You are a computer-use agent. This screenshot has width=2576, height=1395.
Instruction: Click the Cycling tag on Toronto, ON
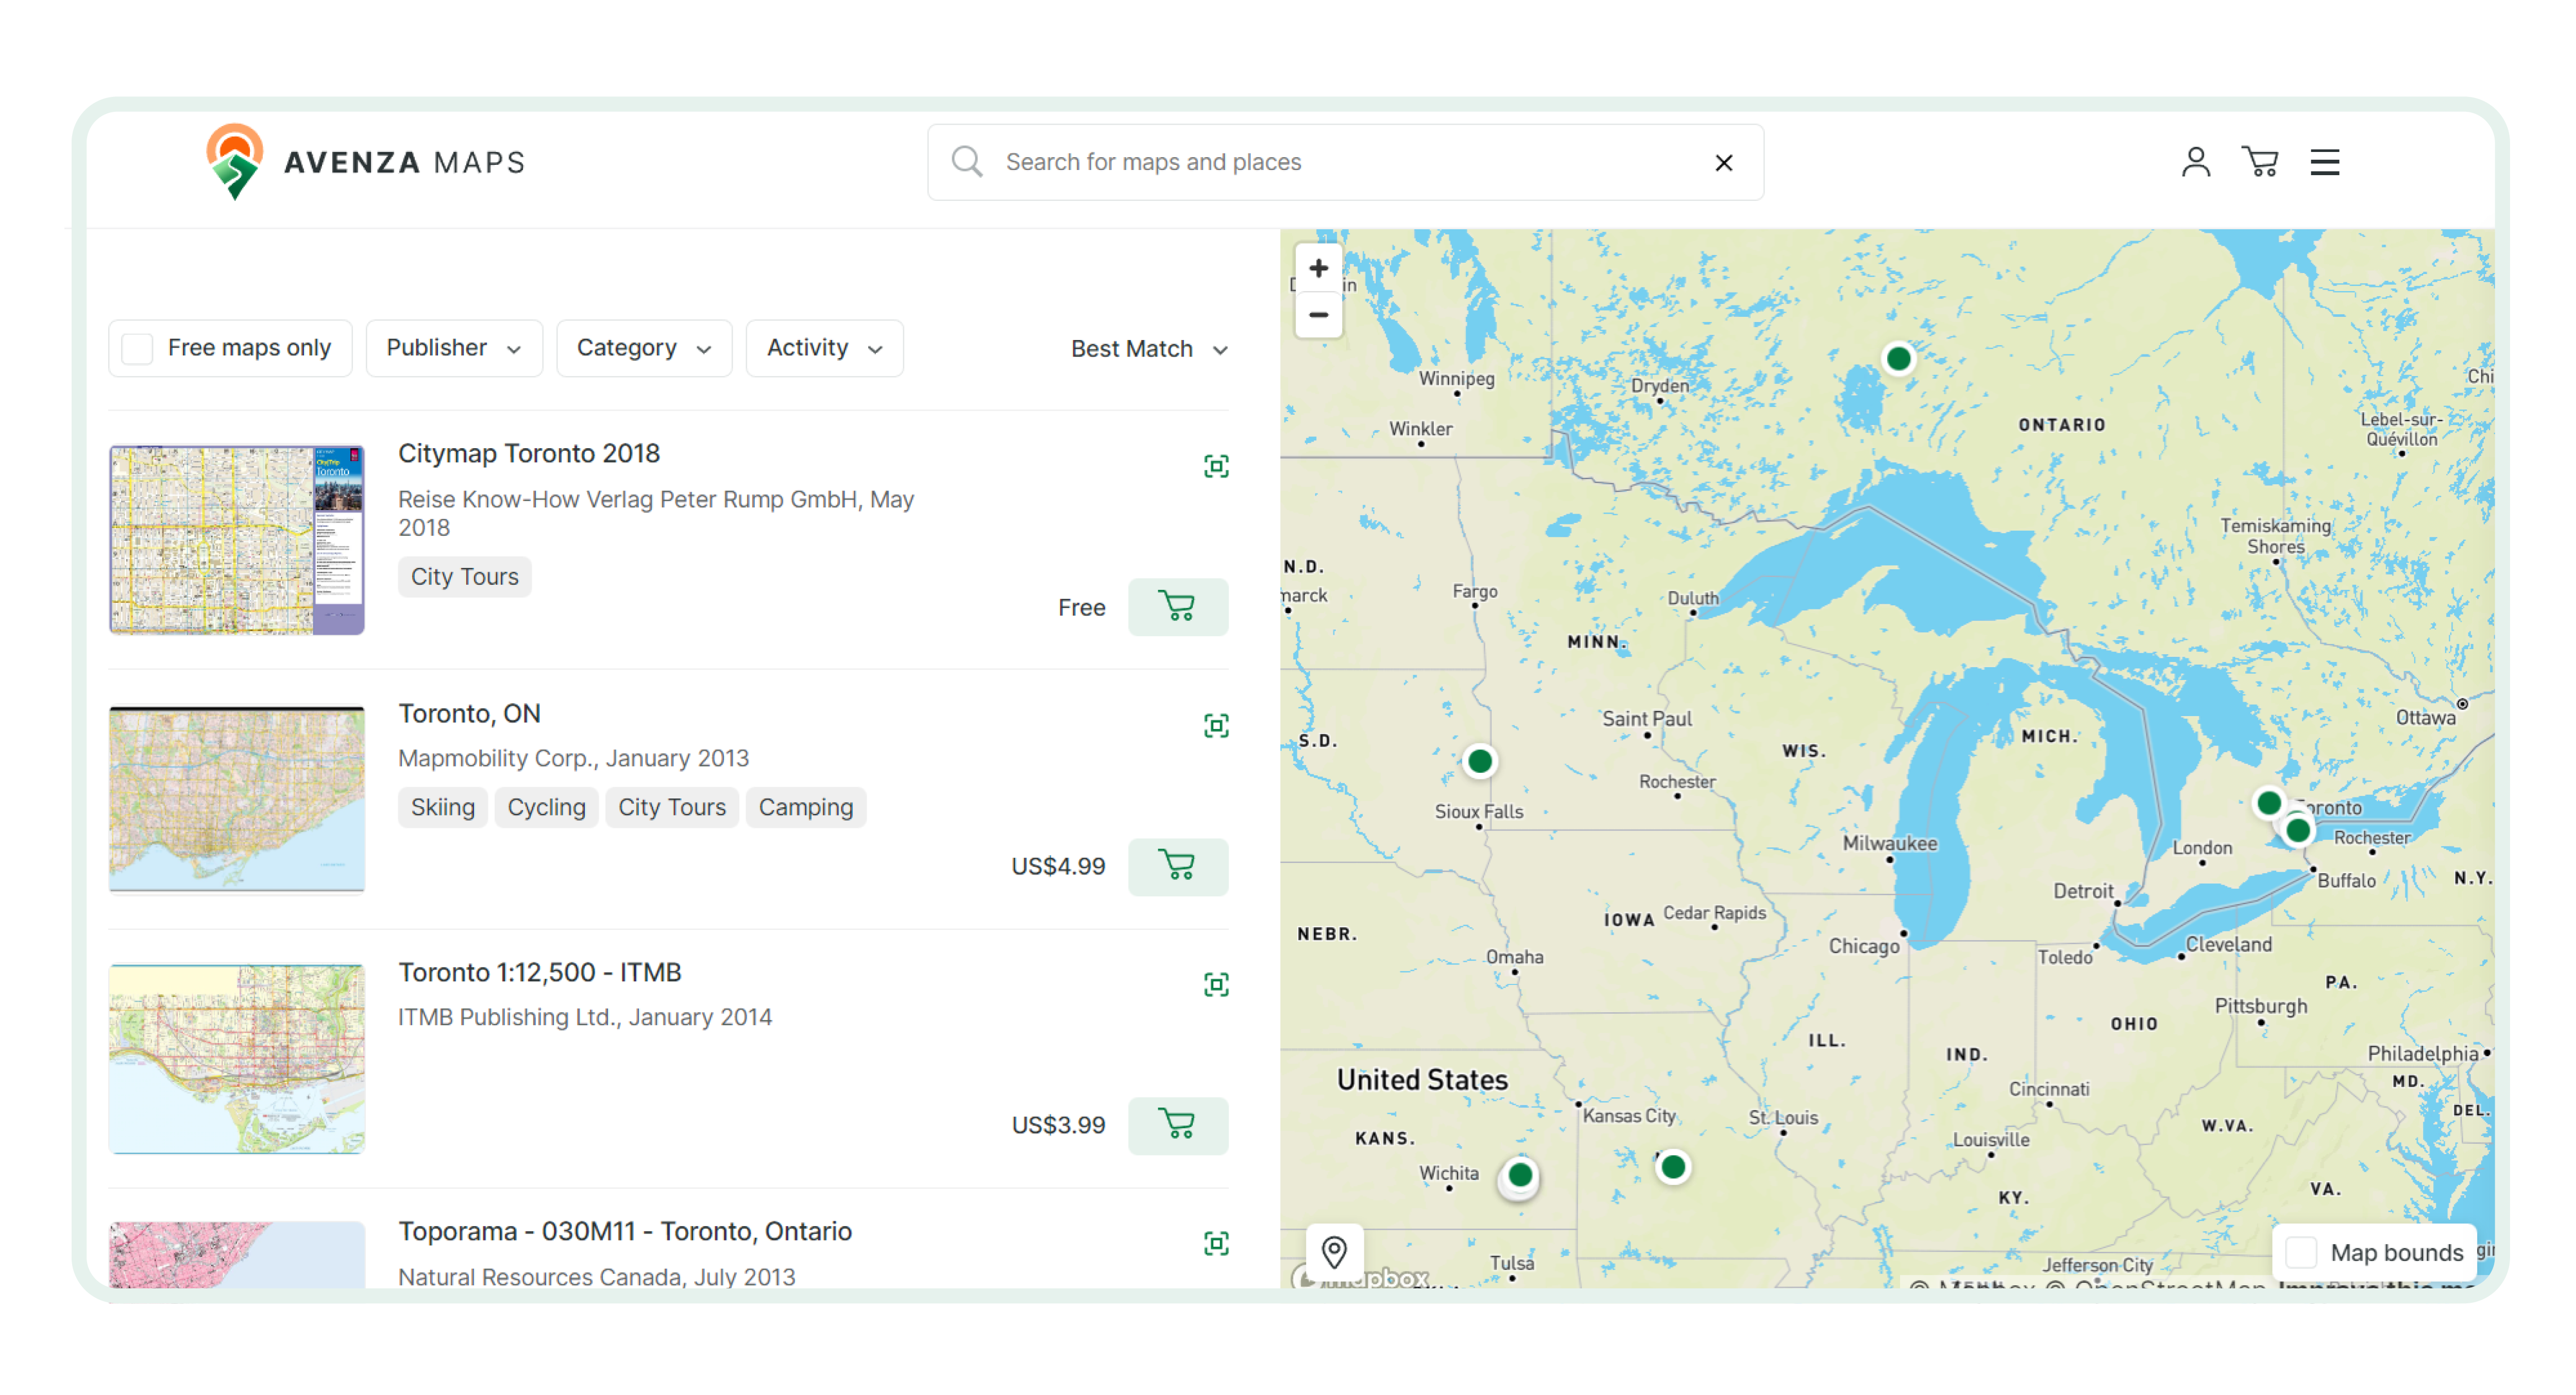[x=546, y=807]
